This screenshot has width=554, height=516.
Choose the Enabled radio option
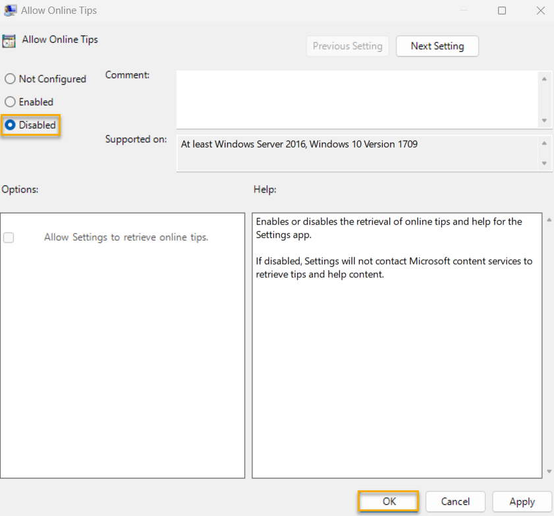(10, 102)
